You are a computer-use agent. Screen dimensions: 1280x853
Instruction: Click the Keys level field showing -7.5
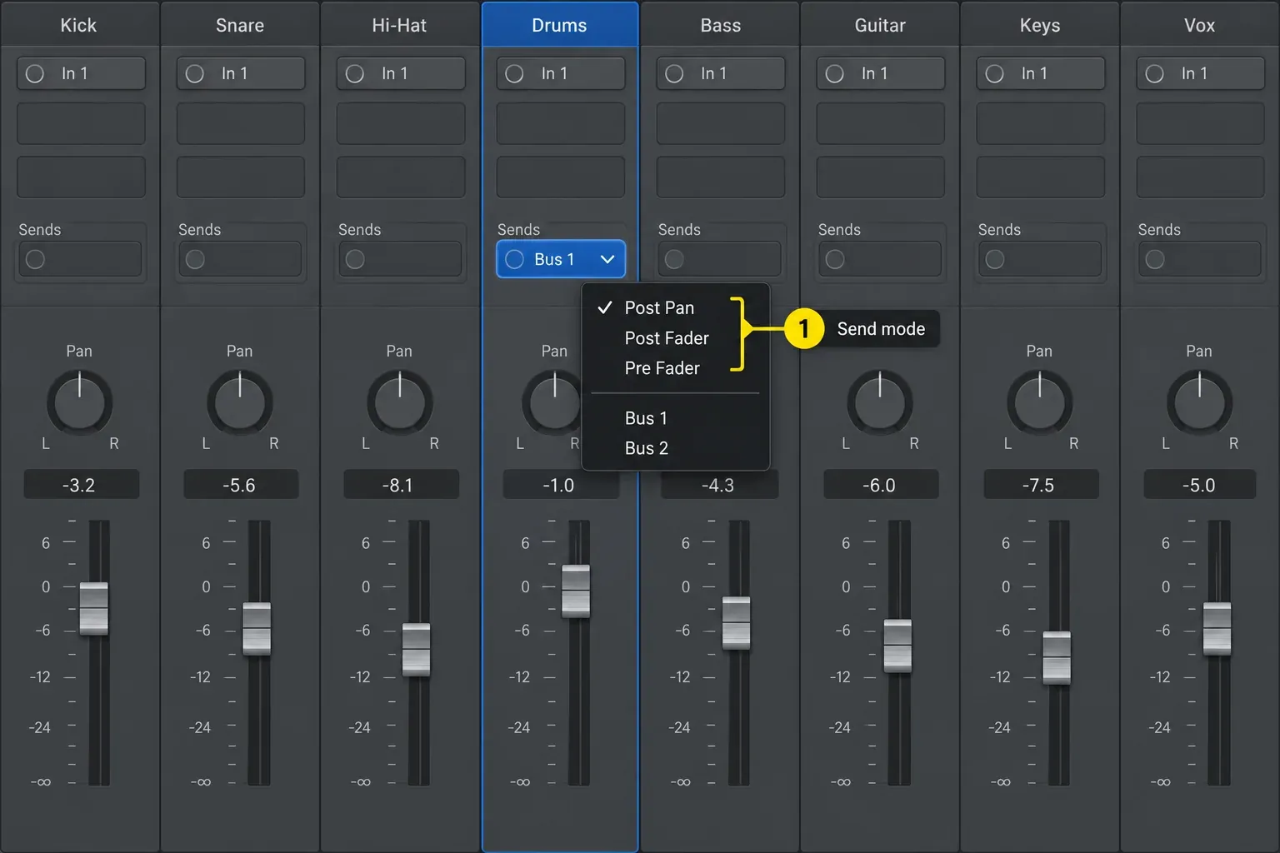[x=1041, y=485]
